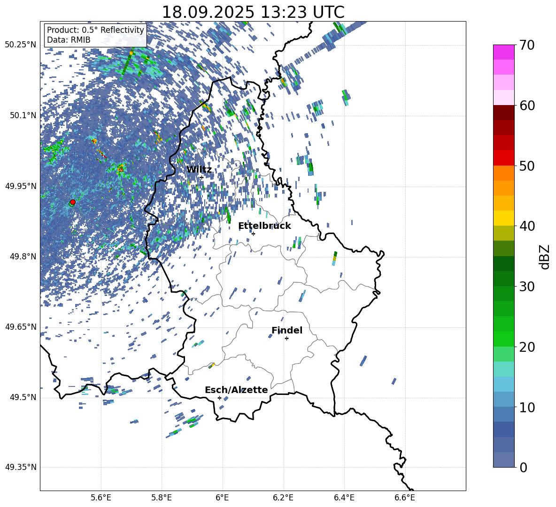Click the 5.8°E longitude label
The width and height of the screenshot is (556, 507).
point(162,498)
